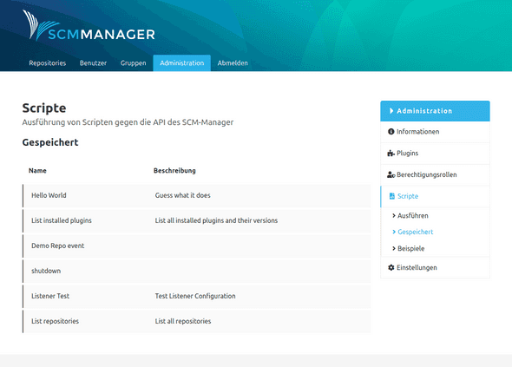Open Berechtigungsrollen in the sidebar
The height and width of the screenshot is (367, 512).
click(x=435, y=174)
